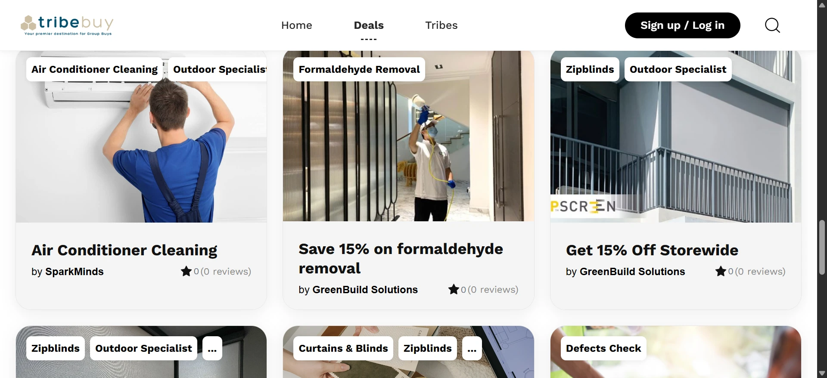827x378 pixels.
Task: Click star icon on Get 15% Off Storewide card
Action: coord(721,271)
